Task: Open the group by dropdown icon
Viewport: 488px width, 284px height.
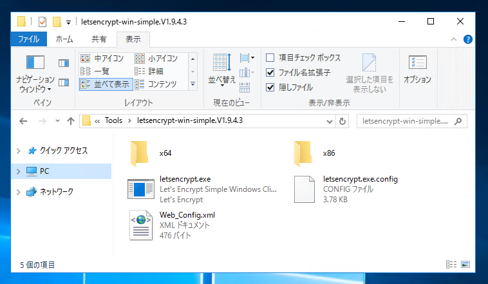Action: (247, 57)
